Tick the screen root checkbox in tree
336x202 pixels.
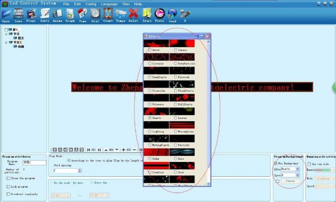click(6, 30)
